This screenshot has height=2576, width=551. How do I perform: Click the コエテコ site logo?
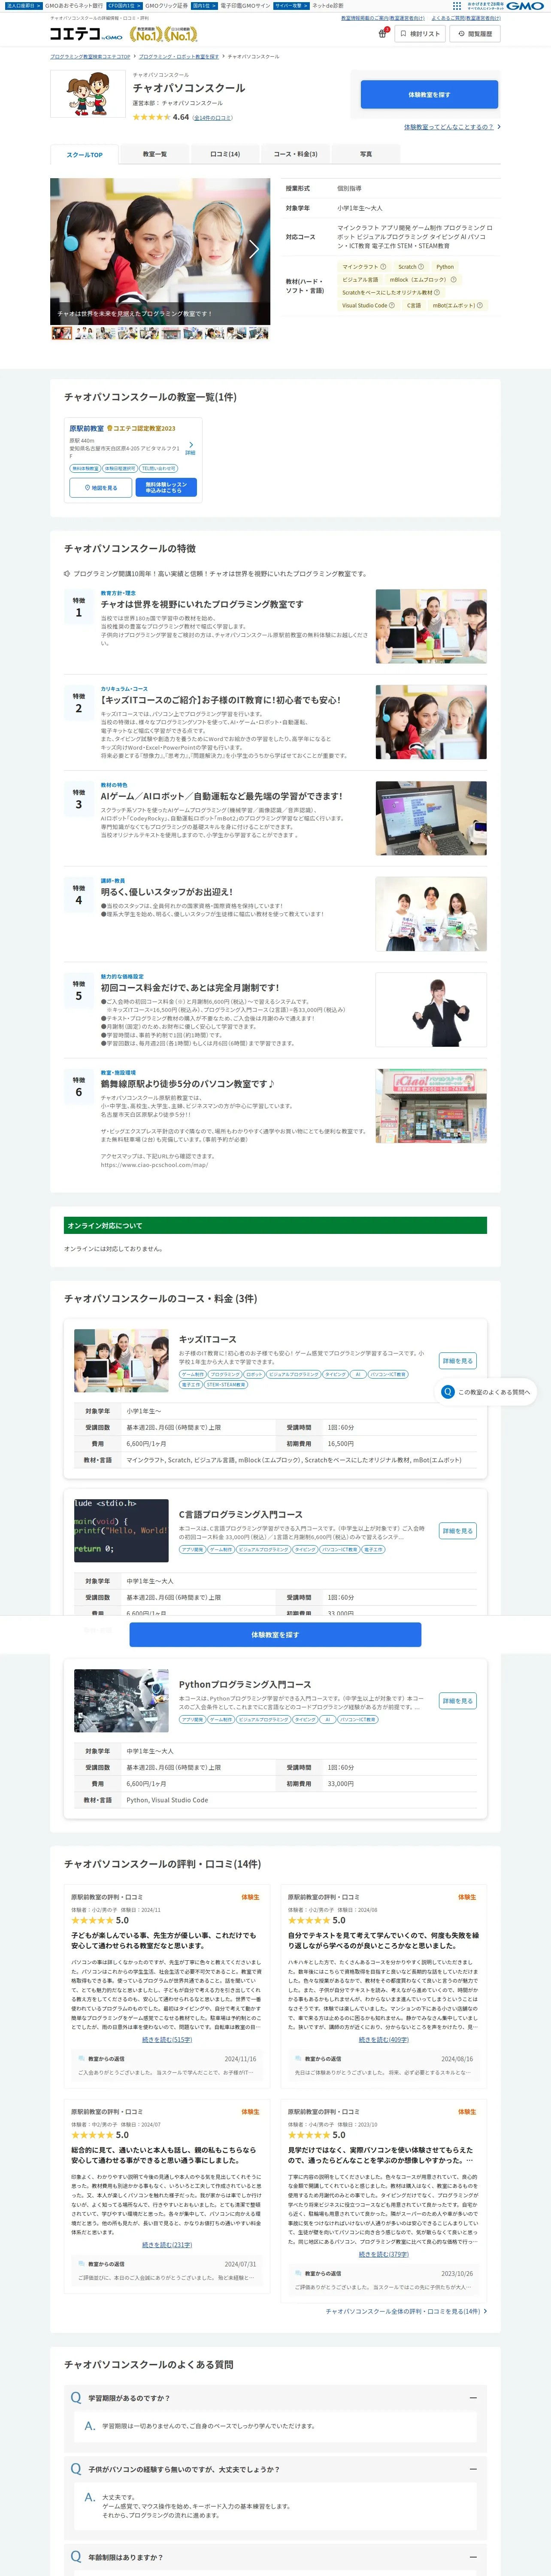coord(86,34)
